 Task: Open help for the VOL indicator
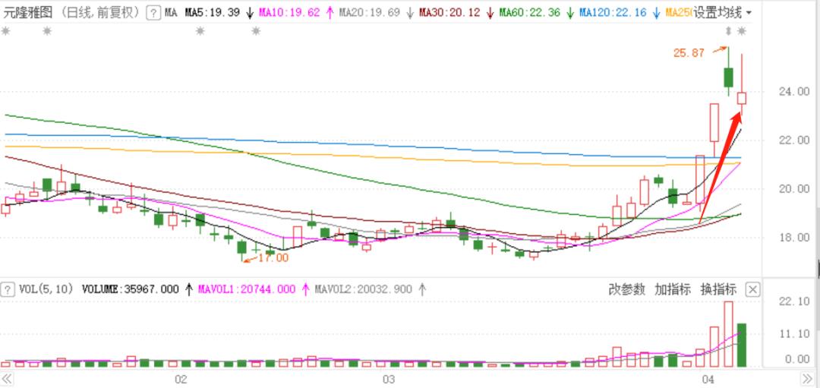pos(8,289)
